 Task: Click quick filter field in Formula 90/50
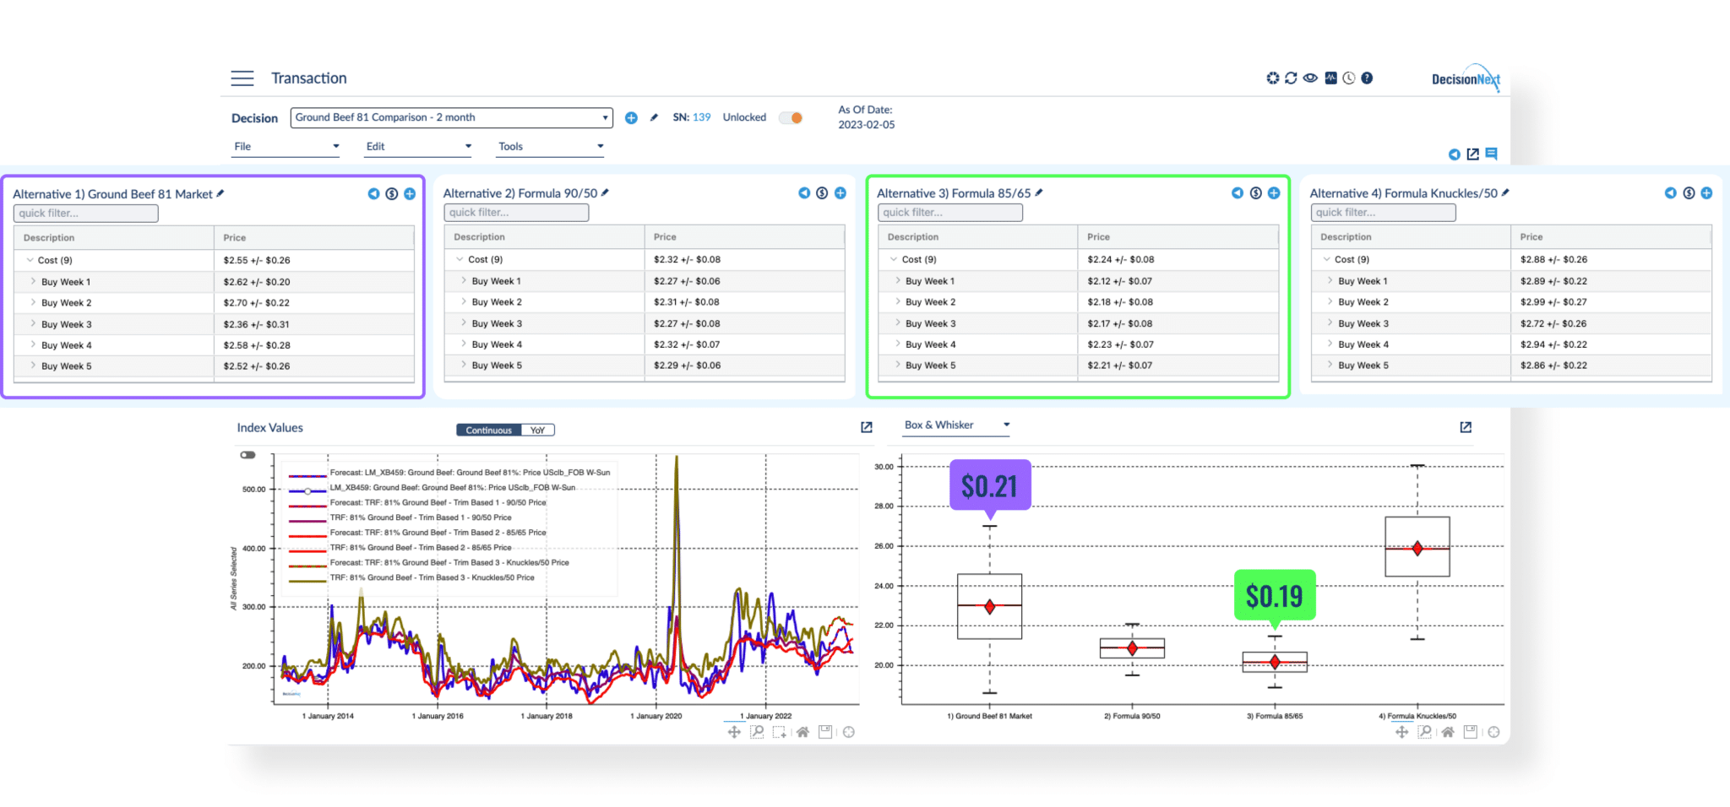(x=516, y=213)
